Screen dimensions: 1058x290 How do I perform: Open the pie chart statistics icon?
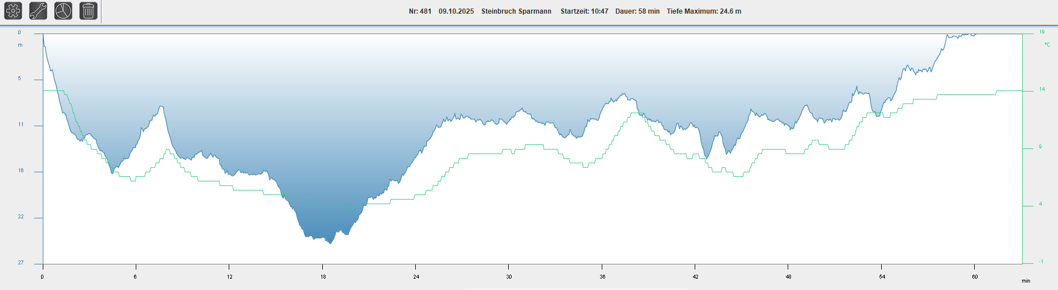pyautogui.click(x=63, y=11)
